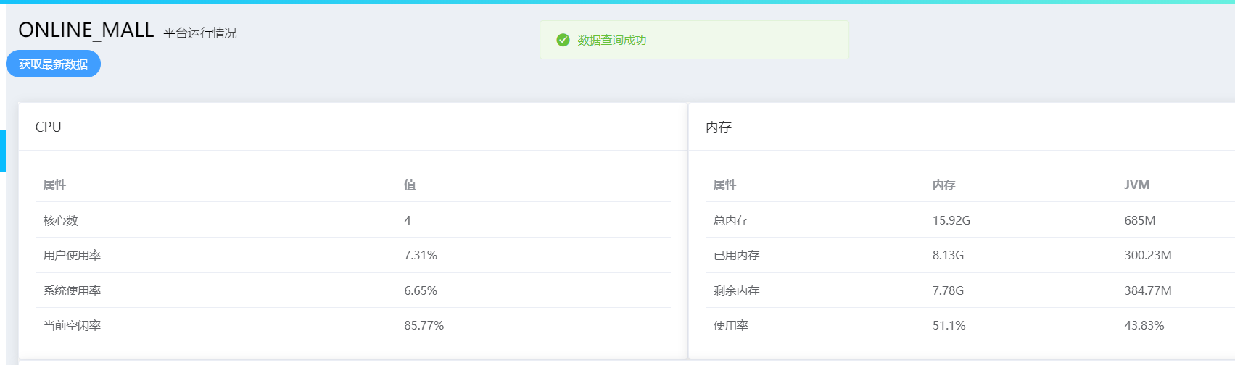This screenshot has width=1235, height=365.
Task: Select the core count value 4
Action: (408, 220)
